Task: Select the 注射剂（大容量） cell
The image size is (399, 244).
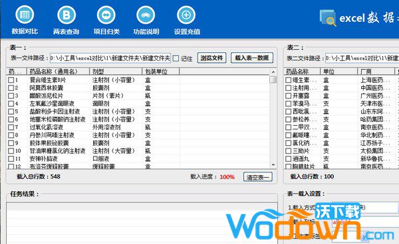Action: coord(114,151)
